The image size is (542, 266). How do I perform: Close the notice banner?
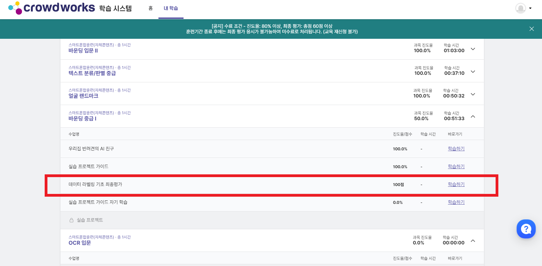click(532, 29)
